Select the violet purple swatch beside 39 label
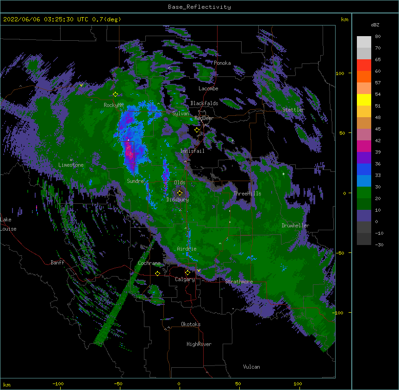The width and height of the screenshot is (399, 390). [364, 157]
